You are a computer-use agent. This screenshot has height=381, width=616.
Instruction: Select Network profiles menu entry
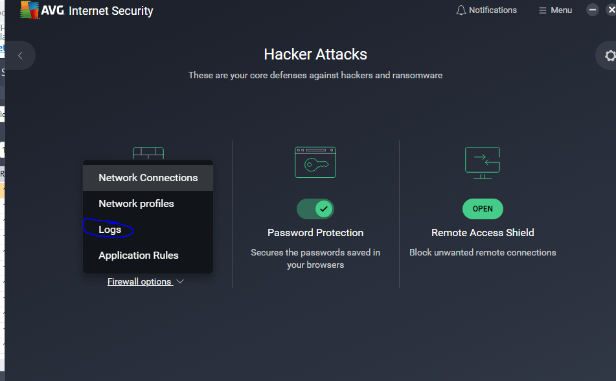[x=148, y=204]
